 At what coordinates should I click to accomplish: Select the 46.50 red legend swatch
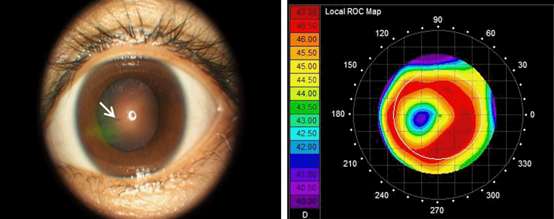[x=305, y=26]
